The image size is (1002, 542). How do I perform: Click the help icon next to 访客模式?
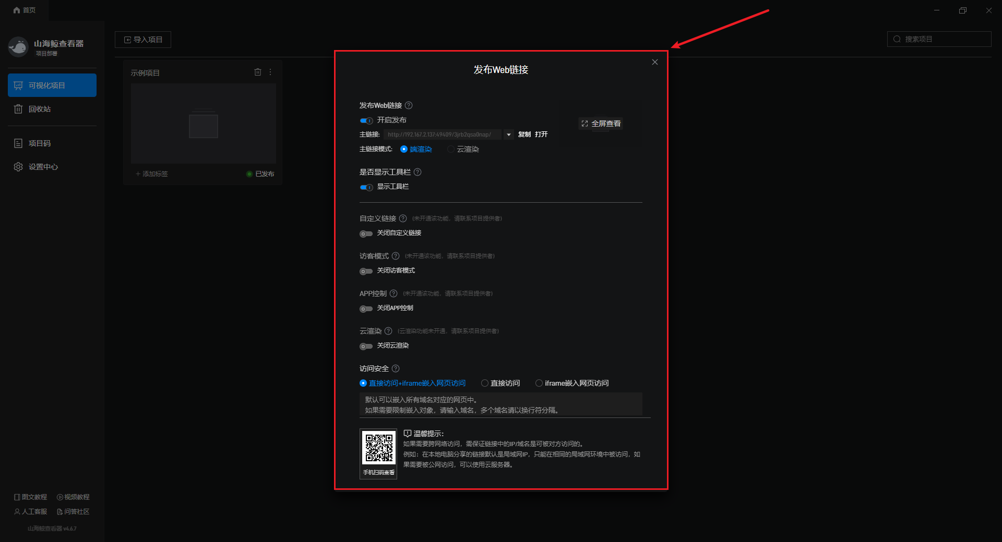pyautogui.click(x=396, y=256)
